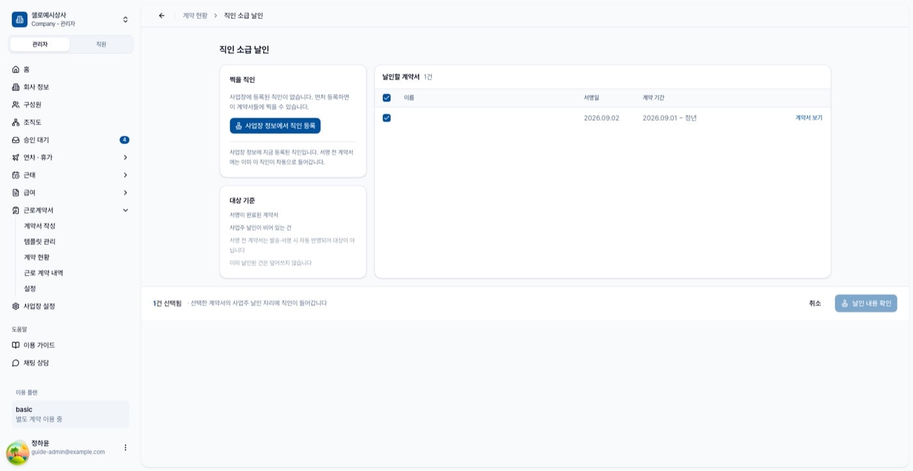Expand the 연차 · 휴가 submenu chevron
Viewport: 913px width, 471px height.
[125, 157]
